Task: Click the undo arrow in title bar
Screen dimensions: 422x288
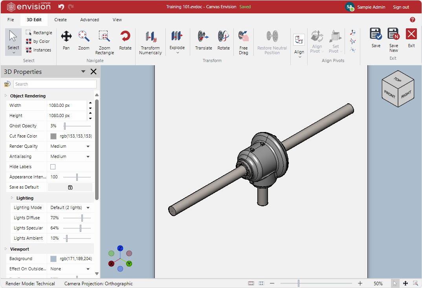Action: (61, 7)
